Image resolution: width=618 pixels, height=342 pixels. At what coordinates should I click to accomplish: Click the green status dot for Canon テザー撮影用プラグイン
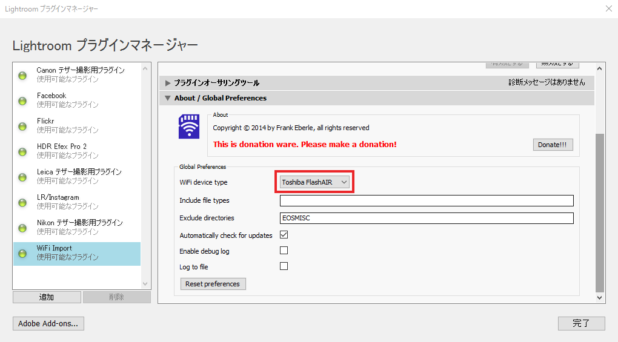coord(22,75)
